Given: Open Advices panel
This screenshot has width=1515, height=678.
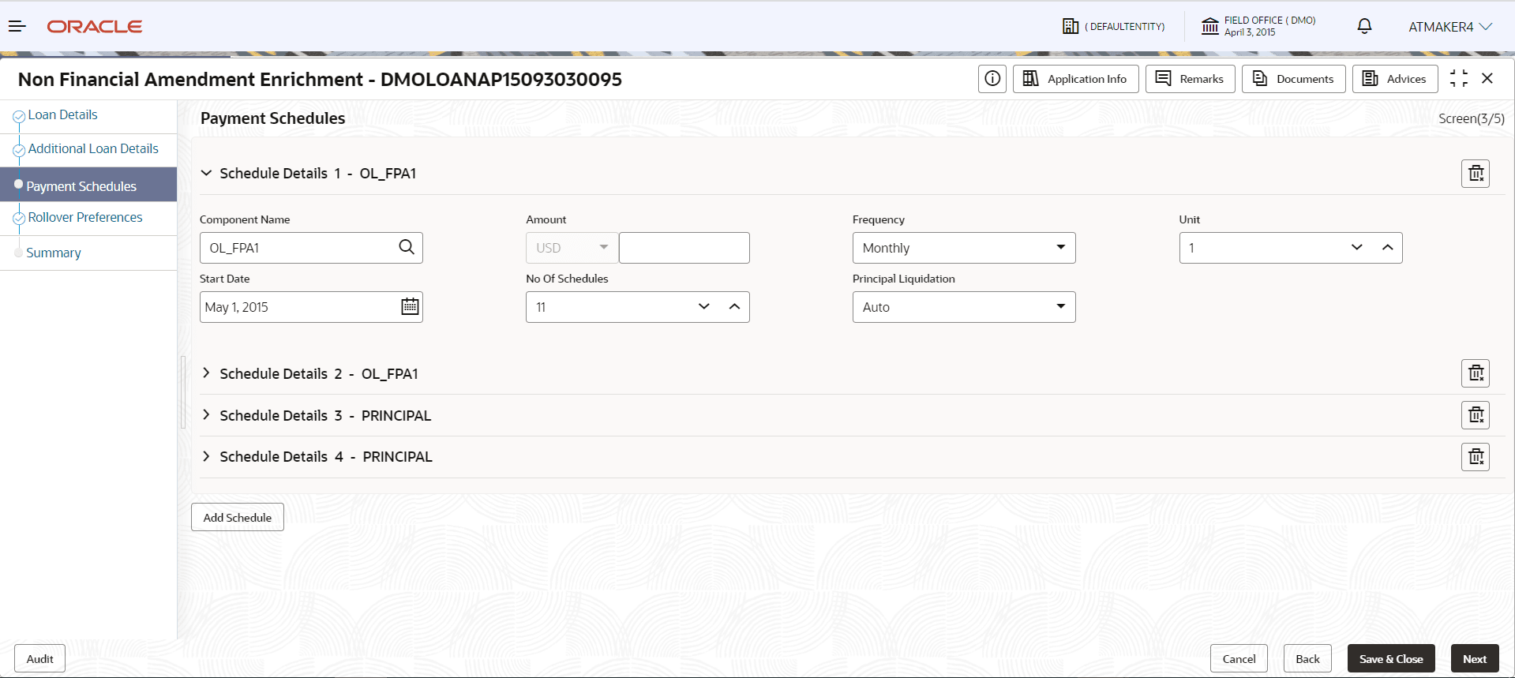Looking at the screenshot, I should (1395, 79).
